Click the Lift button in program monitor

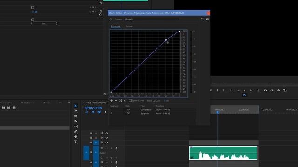click(x=265, y=90)
